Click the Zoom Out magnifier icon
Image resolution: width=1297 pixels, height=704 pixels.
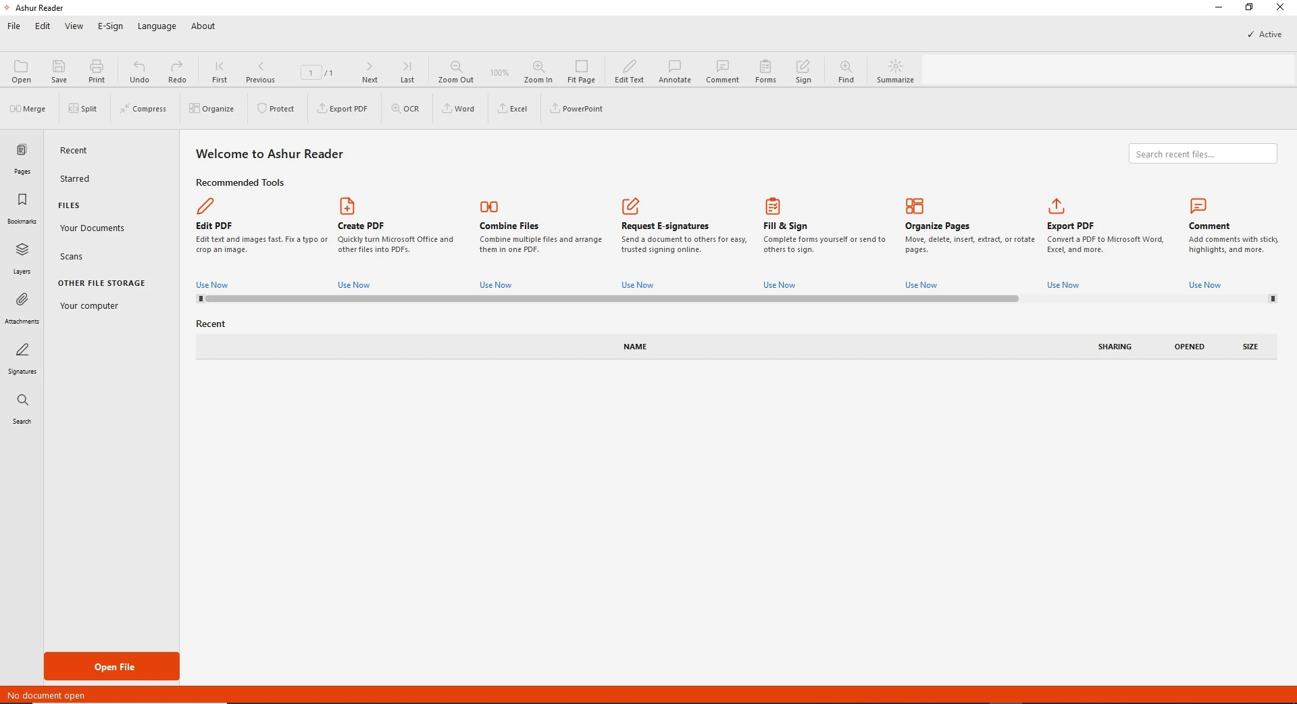(456, 66)
